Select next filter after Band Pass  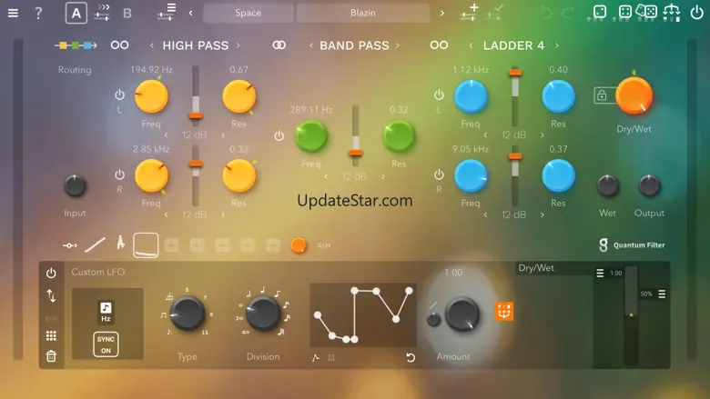click(398, 45)
